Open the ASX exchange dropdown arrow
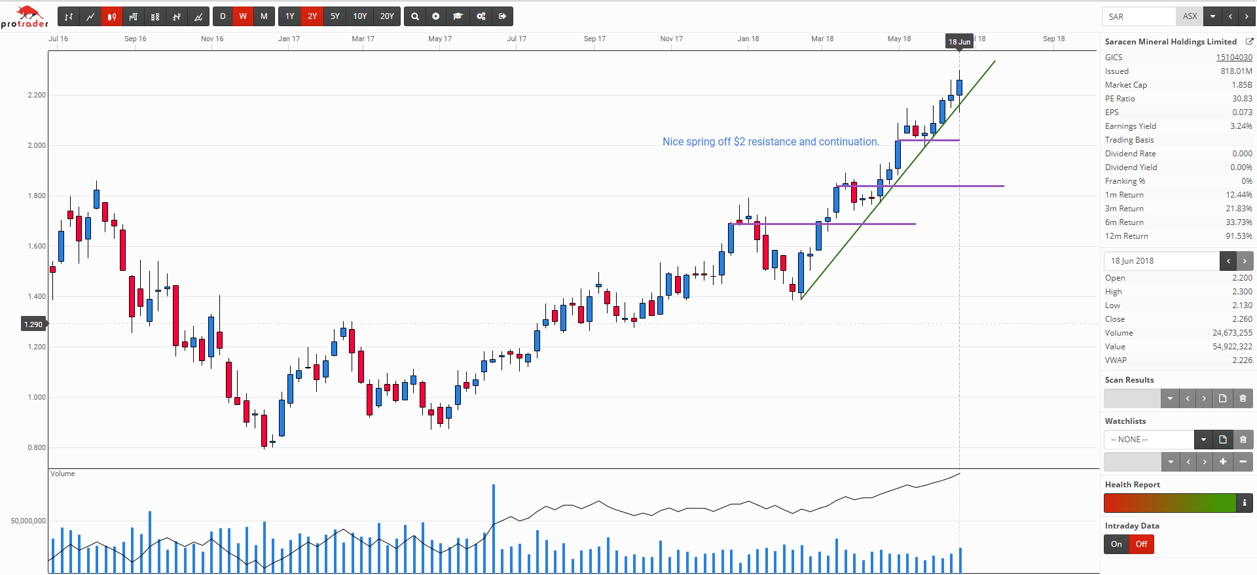The image size is (1257, 575). point(1212,16)
